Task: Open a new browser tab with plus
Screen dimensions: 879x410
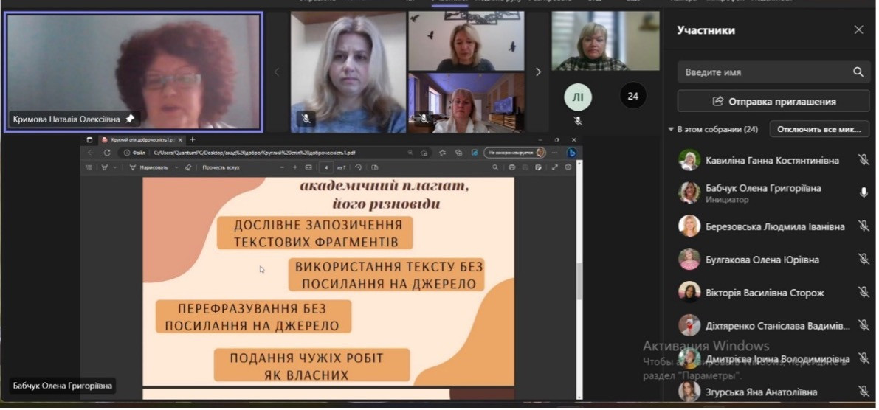Action: (x=193, y=139)
